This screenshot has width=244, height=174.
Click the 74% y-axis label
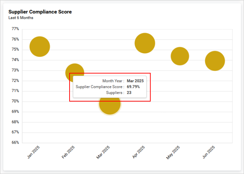point(15,60)
